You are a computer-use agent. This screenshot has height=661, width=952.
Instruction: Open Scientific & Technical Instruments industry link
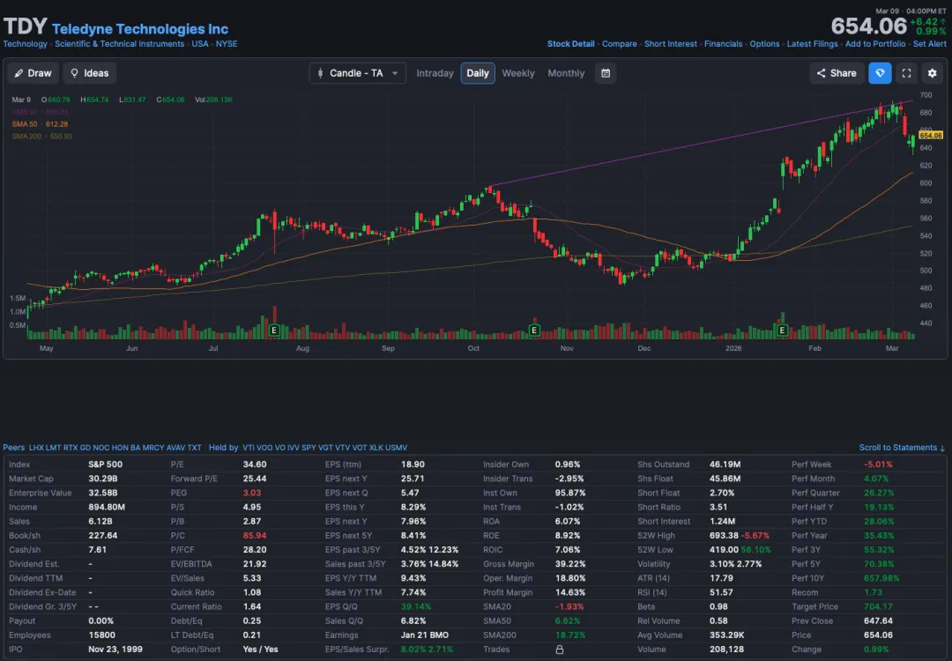click(x=120, y=44)
